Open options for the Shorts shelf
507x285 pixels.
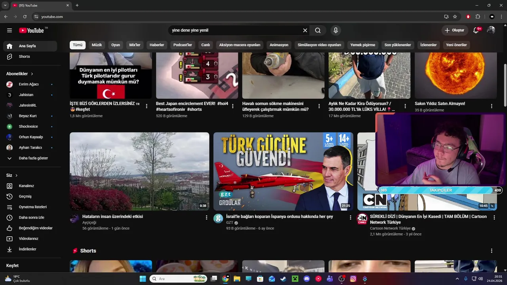tap(492, 251)
